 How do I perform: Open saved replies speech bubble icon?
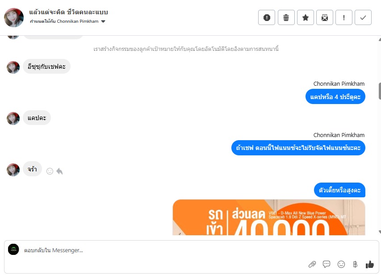click(327, 264)
